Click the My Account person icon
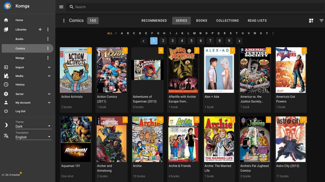The image size is (325, 182). pos(6,103)
